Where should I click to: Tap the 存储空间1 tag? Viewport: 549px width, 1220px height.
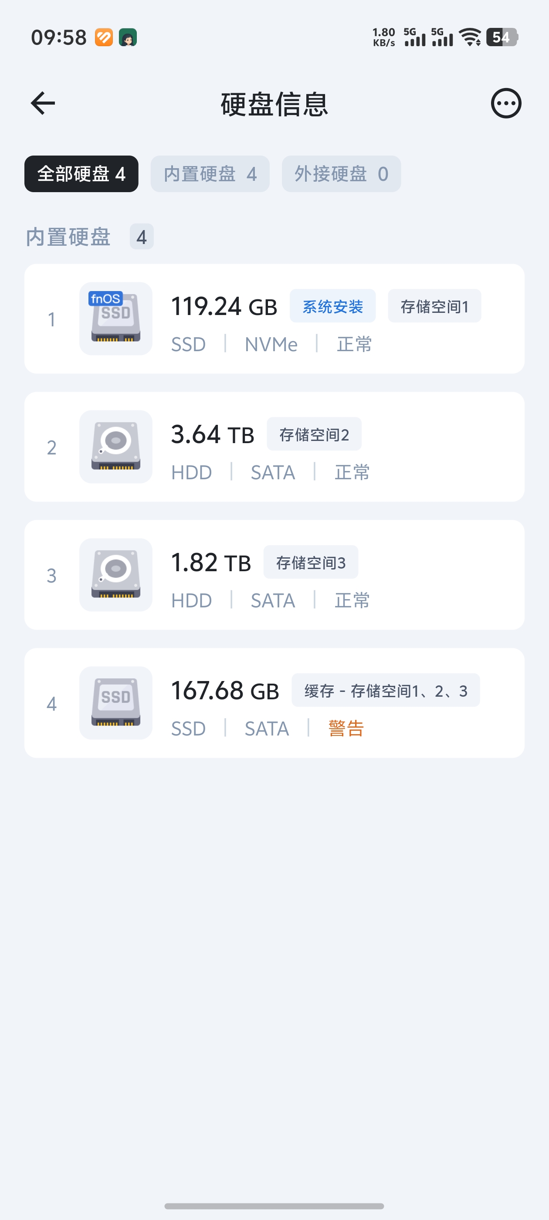tap(434, 306)
